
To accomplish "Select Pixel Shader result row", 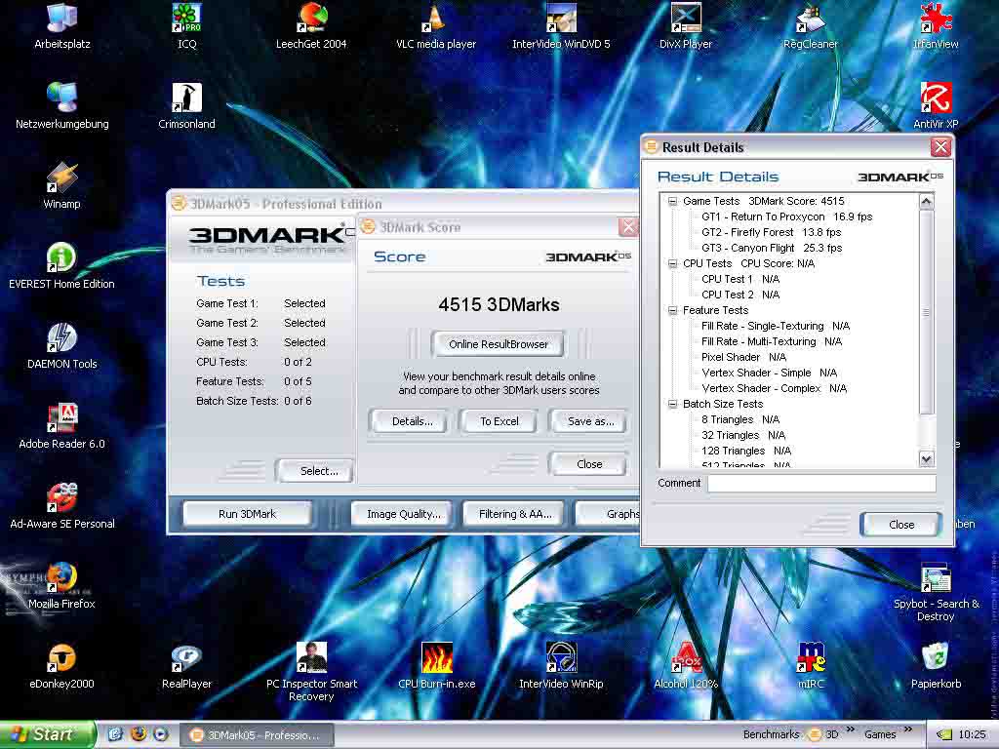I will [743, 357].
